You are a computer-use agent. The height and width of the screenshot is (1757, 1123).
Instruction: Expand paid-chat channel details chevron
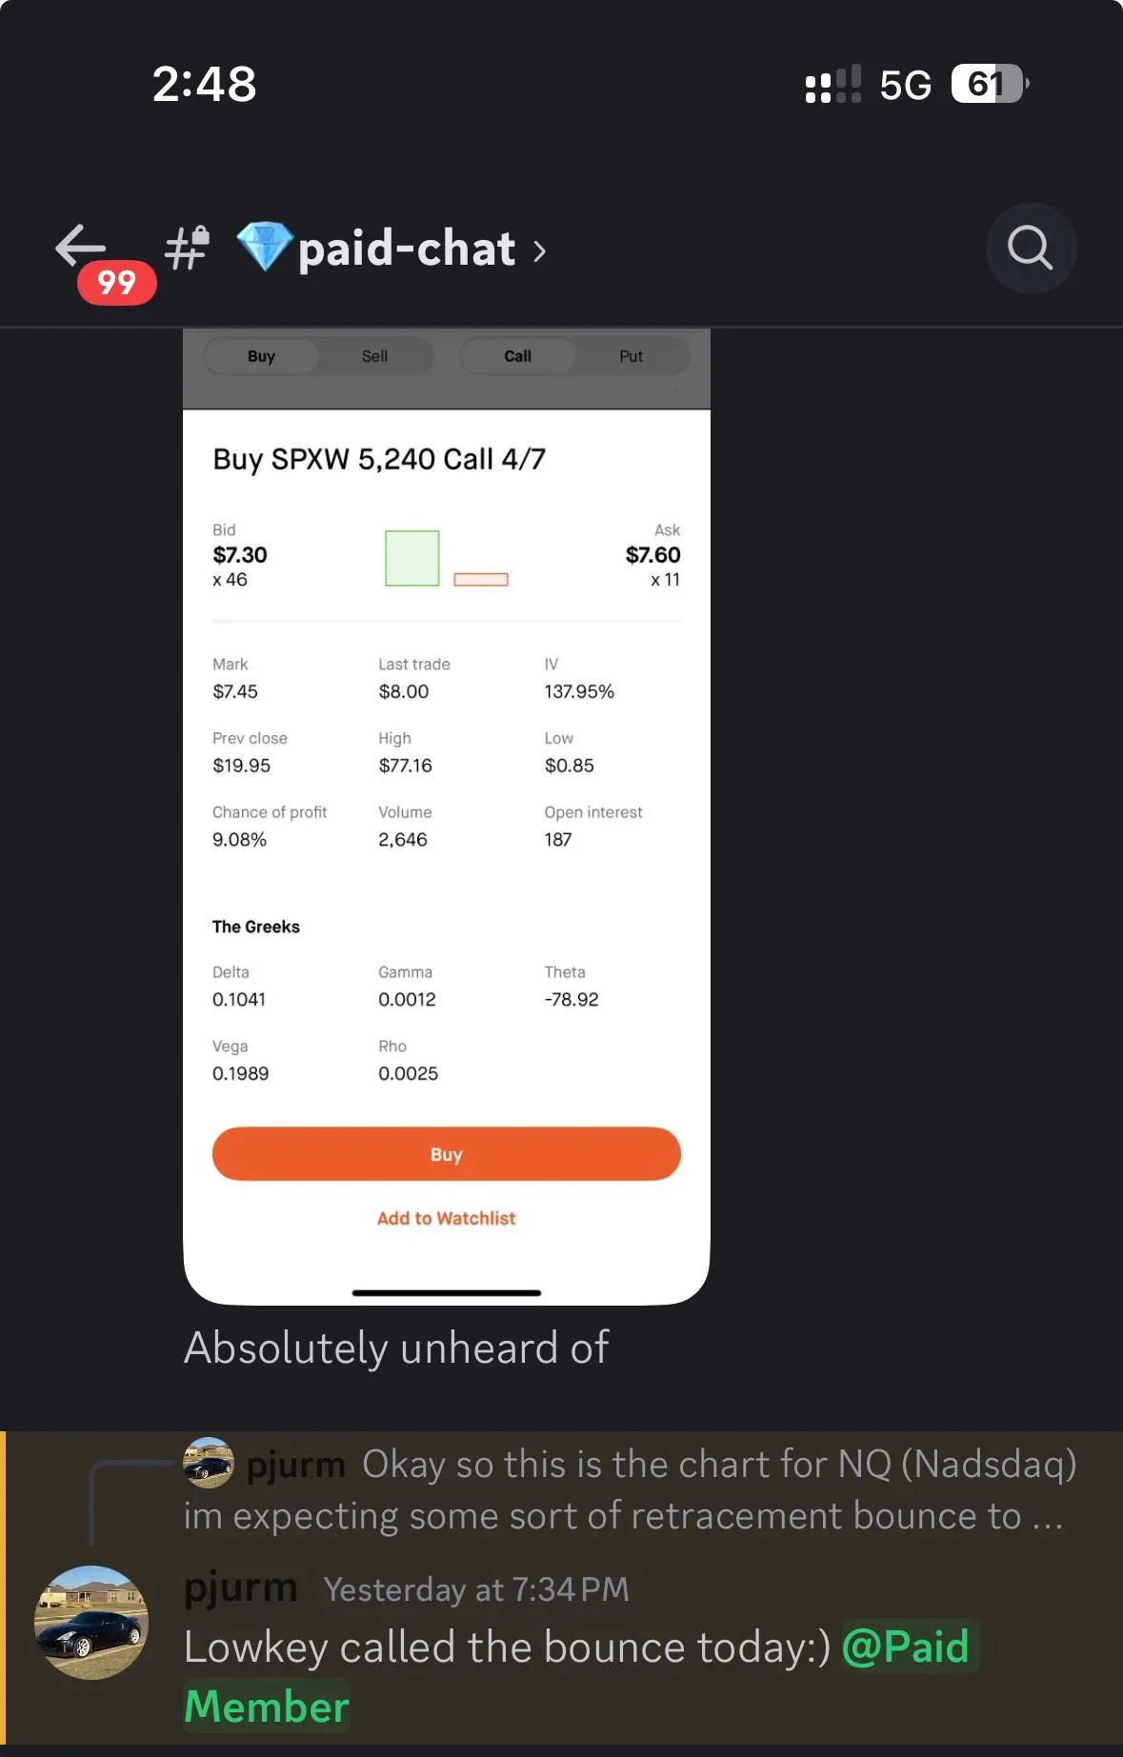tap(540, 251)
